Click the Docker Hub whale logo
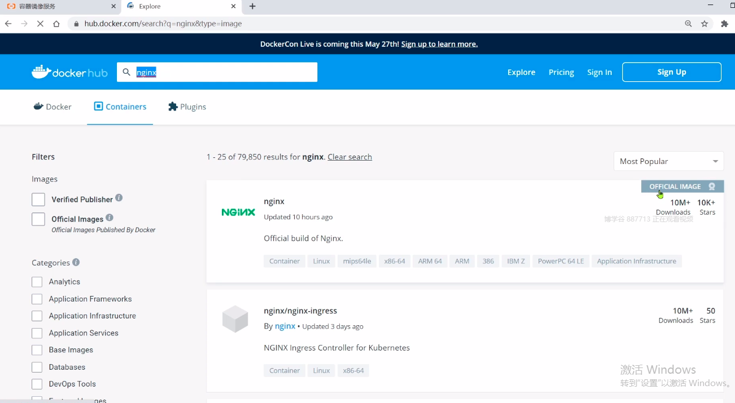735x403 pixels. 69,72
